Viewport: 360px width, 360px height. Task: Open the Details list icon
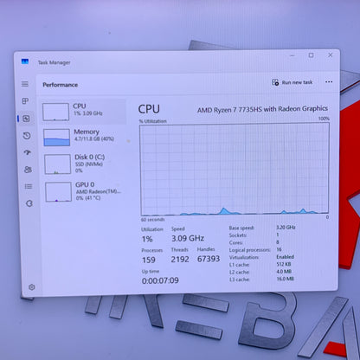coord(29,186)
